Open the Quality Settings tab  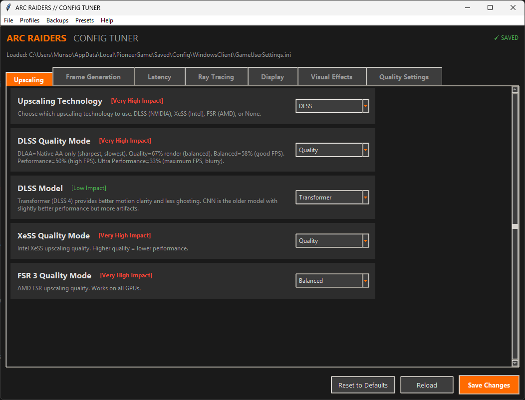[x=404, y=76]
